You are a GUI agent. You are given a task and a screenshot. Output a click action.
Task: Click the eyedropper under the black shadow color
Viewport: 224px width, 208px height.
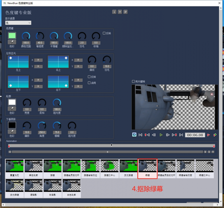[12, 132]
